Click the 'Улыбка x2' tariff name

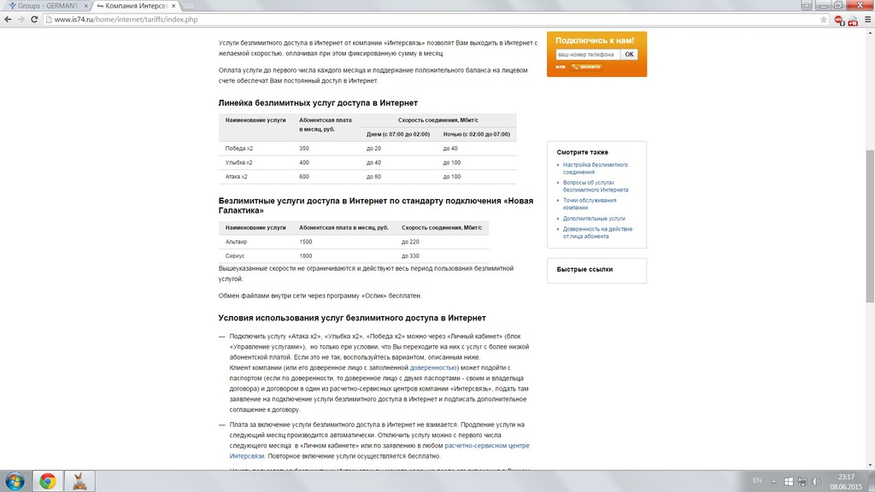(x=239, y=163)
